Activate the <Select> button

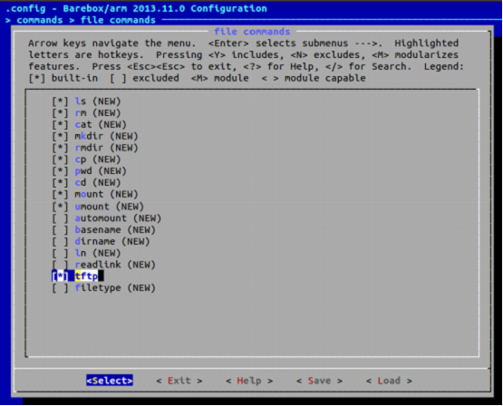[110, 381]
